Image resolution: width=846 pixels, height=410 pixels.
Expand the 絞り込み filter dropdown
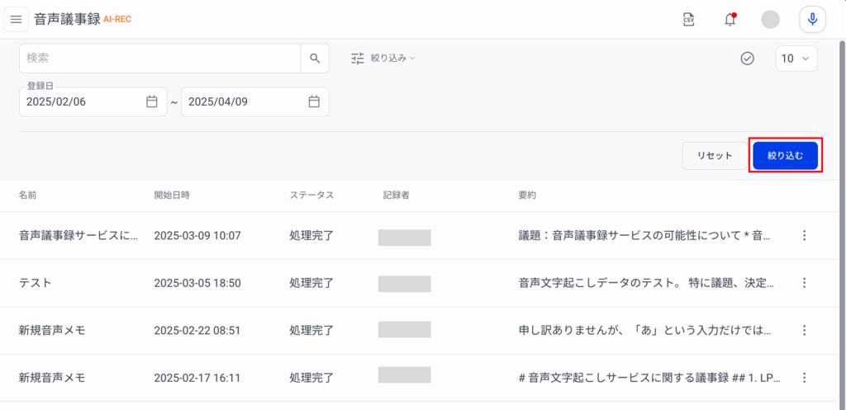coord(383,59)
